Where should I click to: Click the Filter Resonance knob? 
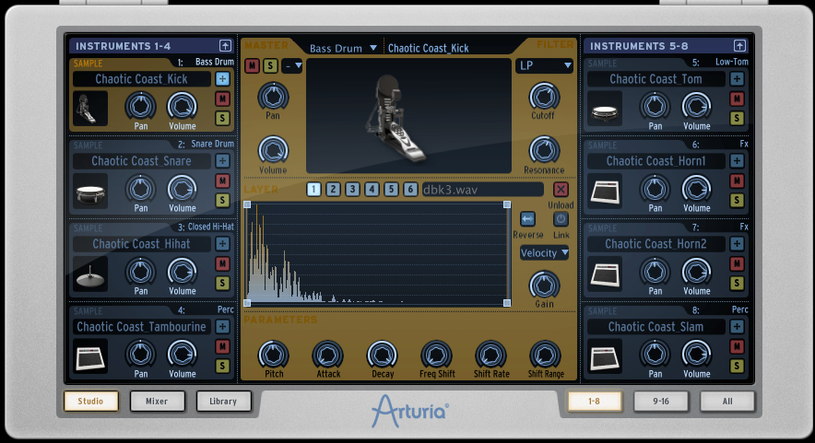544,151
